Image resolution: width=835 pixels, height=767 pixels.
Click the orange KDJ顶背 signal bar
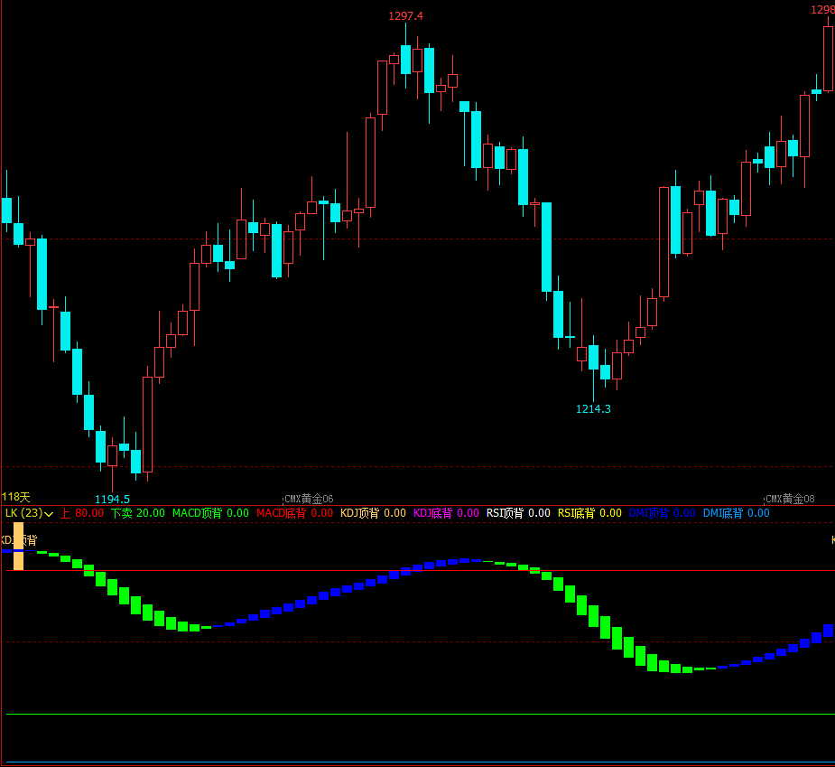coord(18,546)
